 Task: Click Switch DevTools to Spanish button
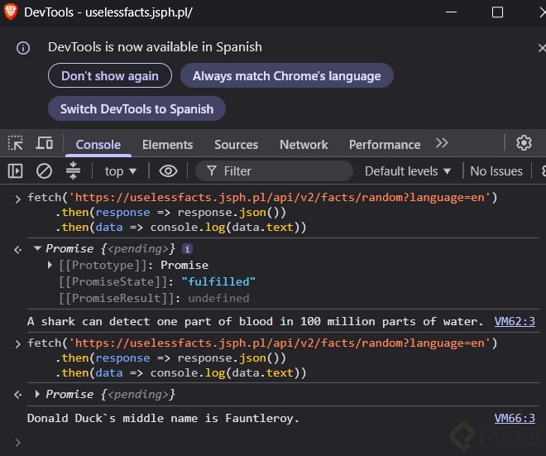[136, 108]
